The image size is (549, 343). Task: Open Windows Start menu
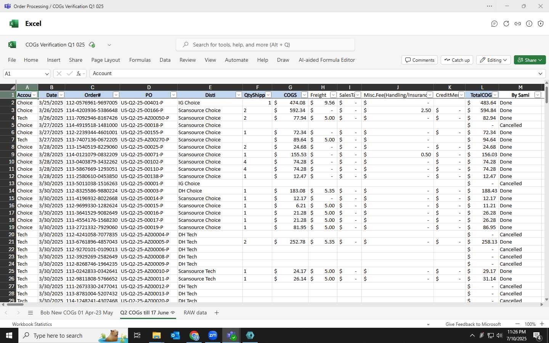9,335
